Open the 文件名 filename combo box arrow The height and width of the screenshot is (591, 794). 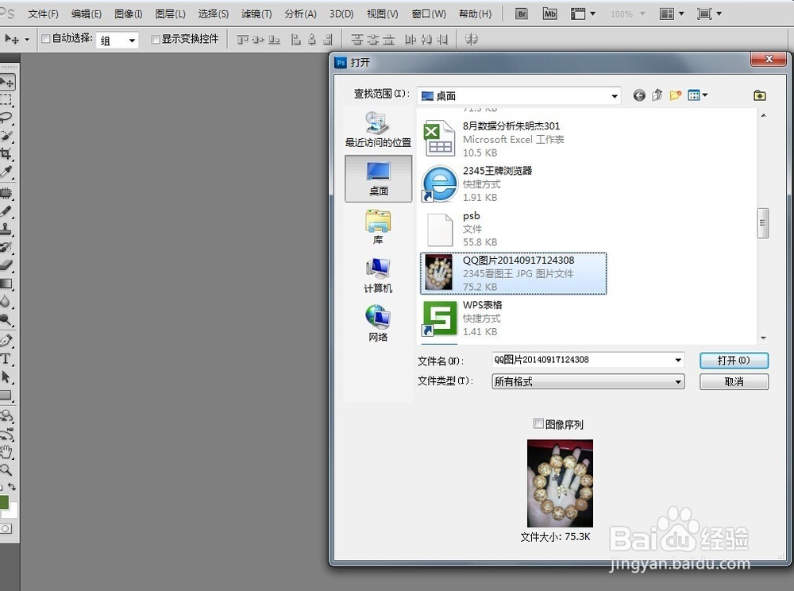(x=678, y=359)
